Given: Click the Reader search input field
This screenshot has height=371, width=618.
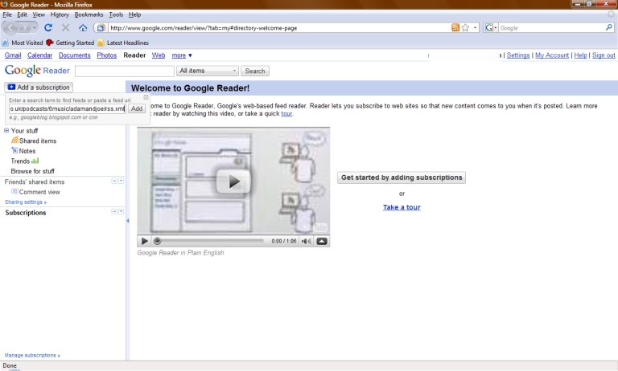Looking at the screenshot, I should [x=125, y=71].
